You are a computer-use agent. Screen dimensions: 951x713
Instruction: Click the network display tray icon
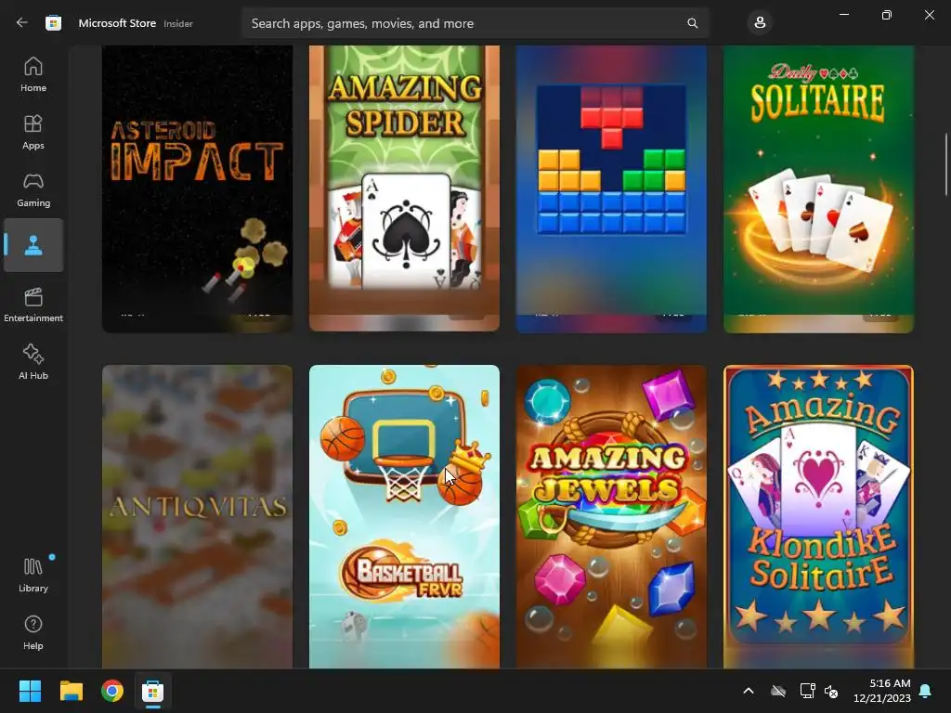coord(807,691)
